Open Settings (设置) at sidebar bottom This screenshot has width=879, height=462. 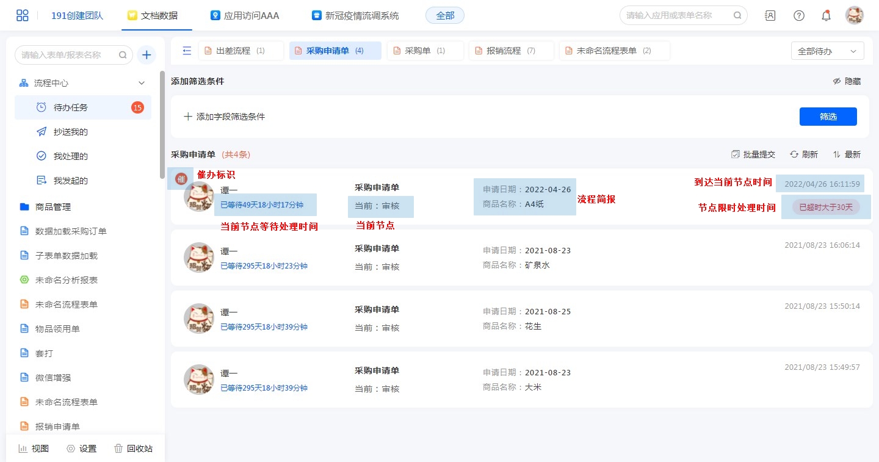click(81, 449)
